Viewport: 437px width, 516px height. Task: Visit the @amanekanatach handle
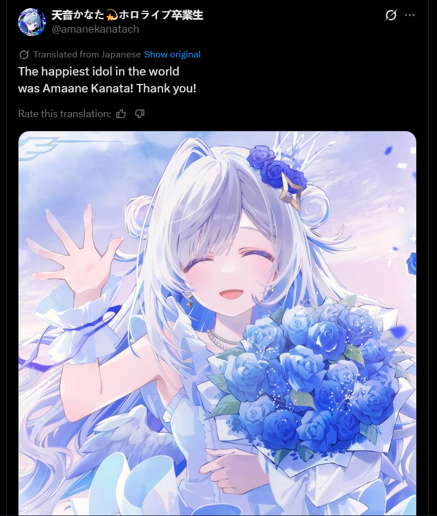[95, 29]
